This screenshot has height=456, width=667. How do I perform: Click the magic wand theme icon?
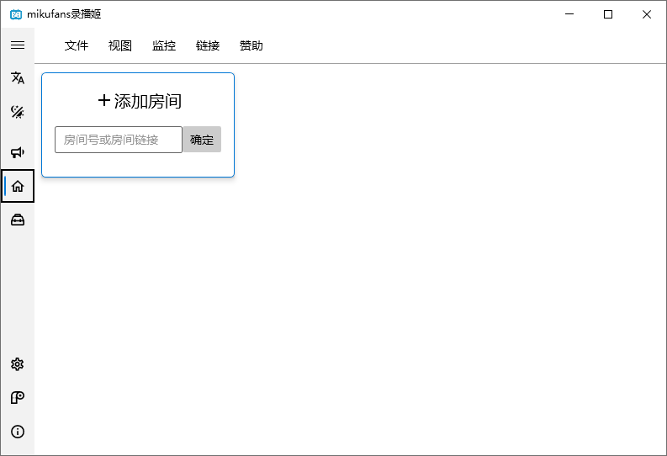[x=17, y=112]
